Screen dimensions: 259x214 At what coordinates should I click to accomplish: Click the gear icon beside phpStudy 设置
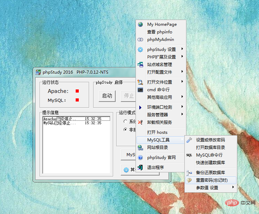tap(140, 50)
